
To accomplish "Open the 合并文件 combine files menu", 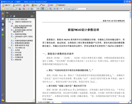I will pos(17,5).
